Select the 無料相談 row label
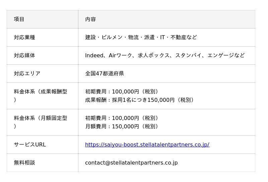 click(x=24, y=163)
